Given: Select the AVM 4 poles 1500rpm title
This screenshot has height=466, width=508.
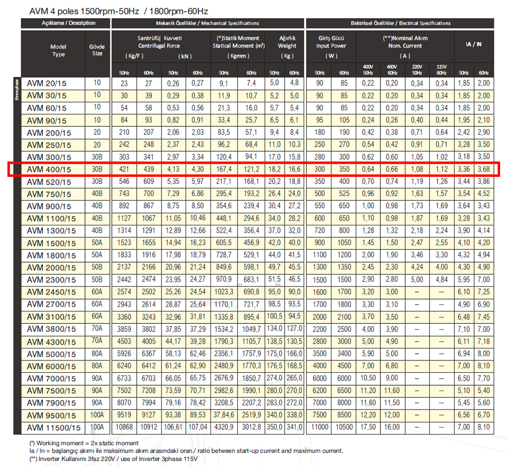Looking at the screenshot, I should 84,11.
